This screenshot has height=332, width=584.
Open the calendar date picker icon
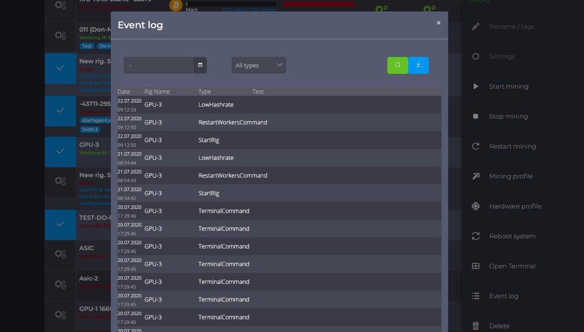[x=200, y=65]
